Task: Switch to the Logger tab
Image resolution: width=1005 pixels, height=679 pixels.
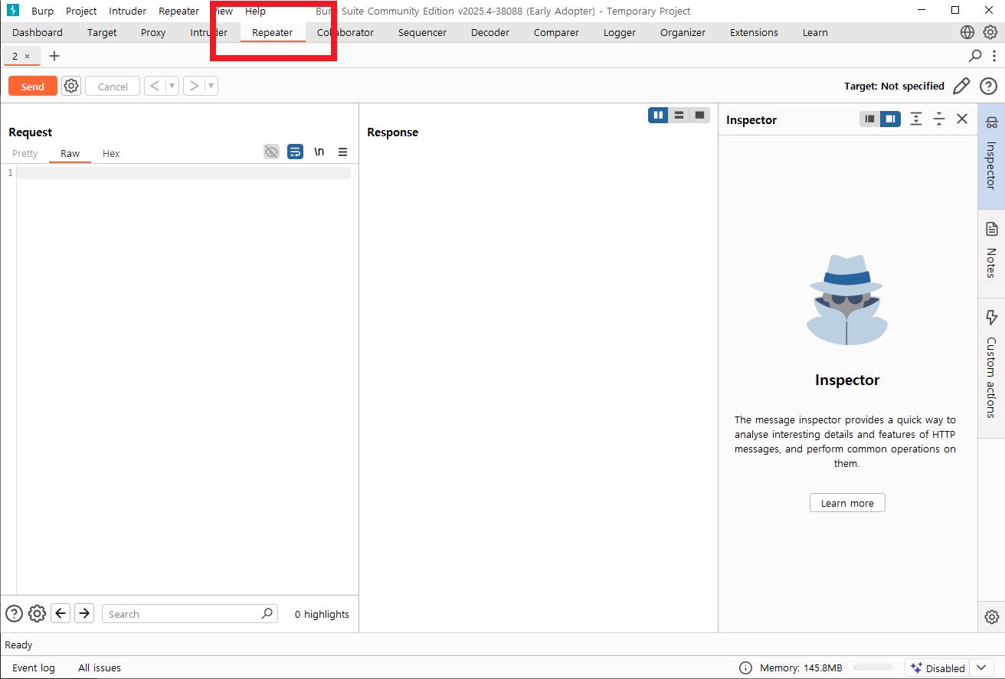Action: pyautogui.click(x=620, y=32)
